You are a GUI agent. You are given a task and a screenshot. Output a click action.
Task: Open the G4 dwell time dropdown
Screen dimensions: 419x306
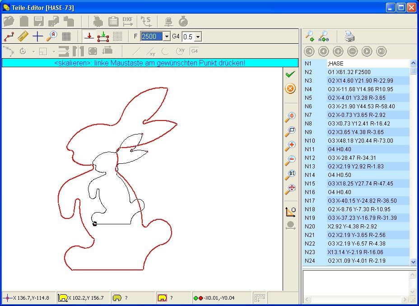point(198,37)
